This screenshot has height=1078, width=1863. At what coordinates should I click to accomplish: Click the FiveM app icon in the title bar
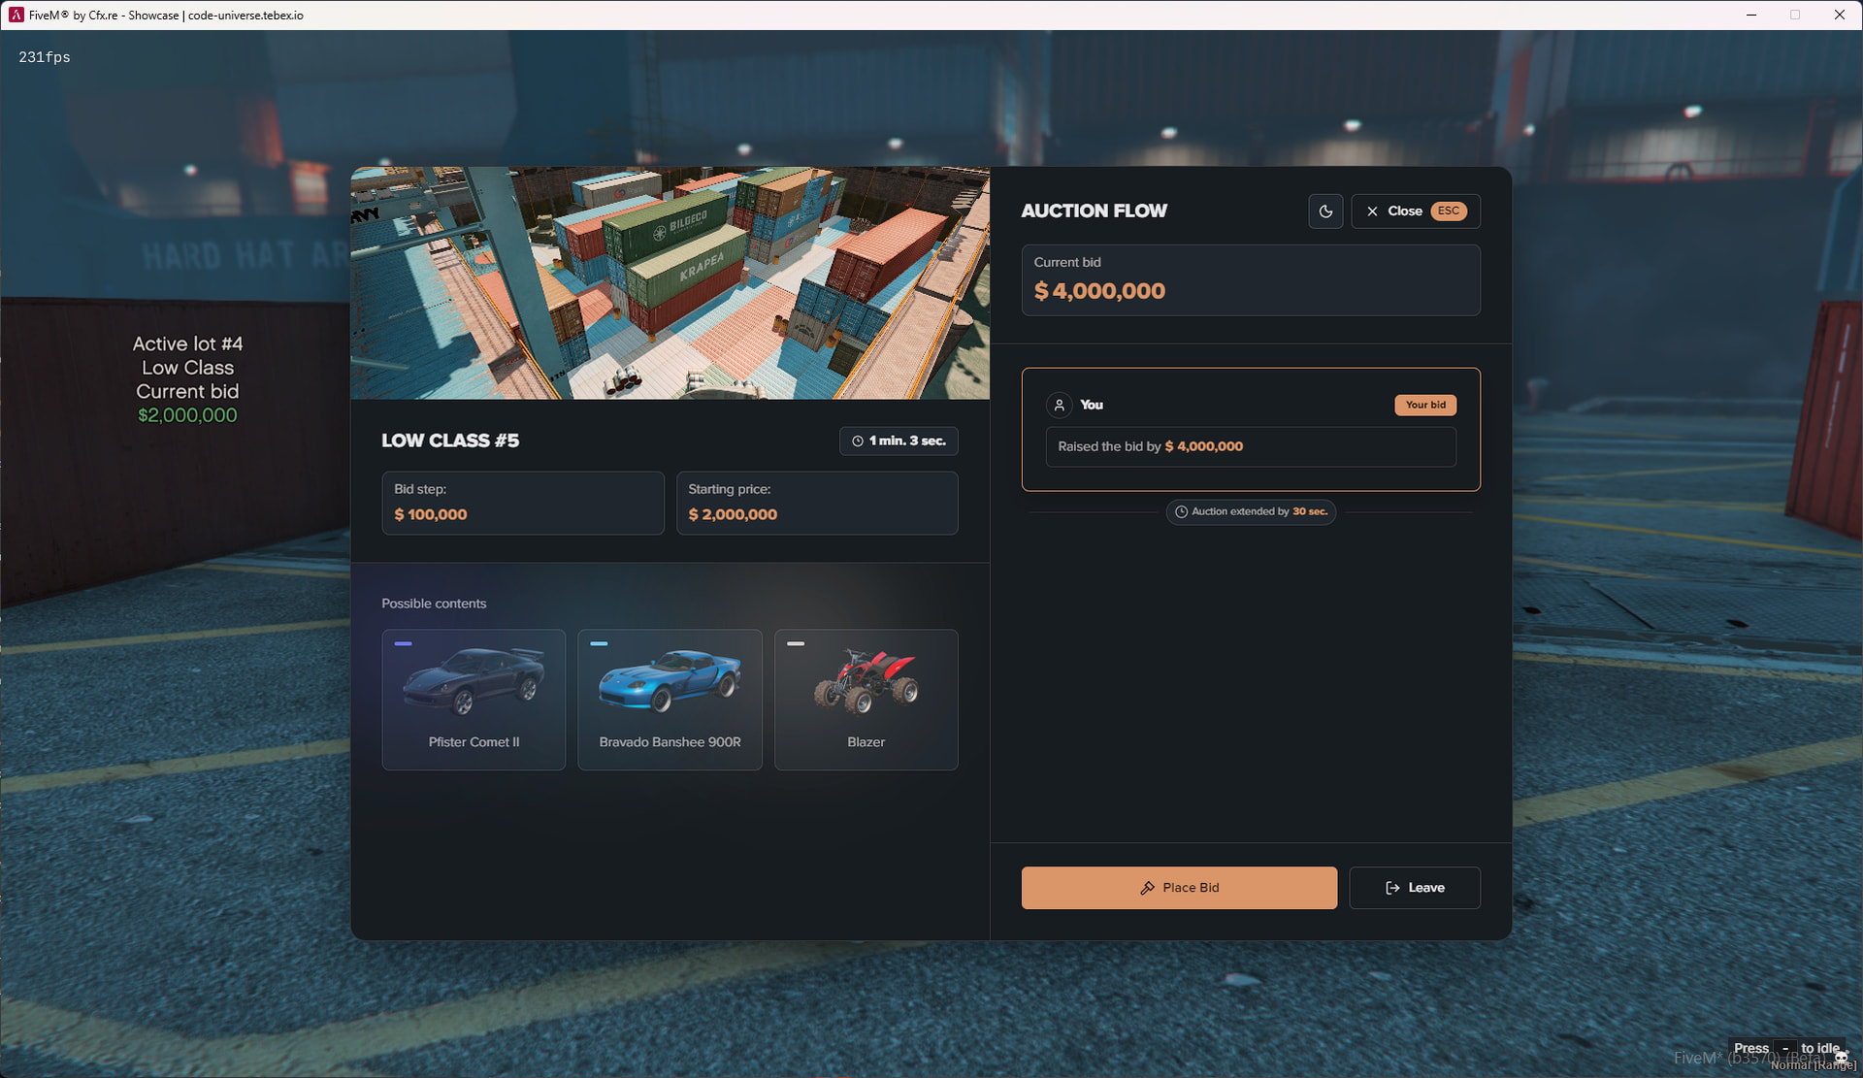pos(16,16)
